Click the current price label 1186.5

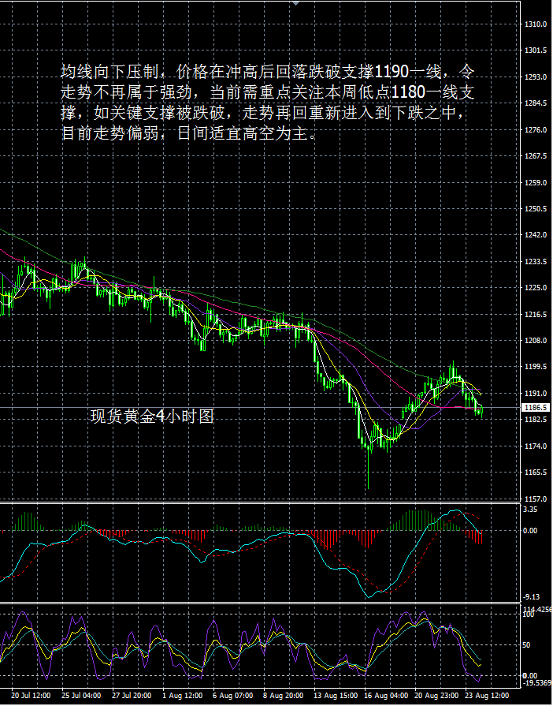[x=536, y=408]
